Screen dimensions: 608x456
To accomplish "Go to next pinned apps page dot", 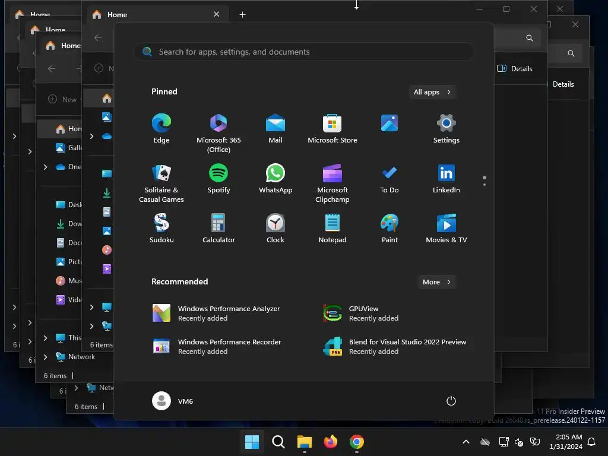I will pyautogui.click(x=484, y=185).
